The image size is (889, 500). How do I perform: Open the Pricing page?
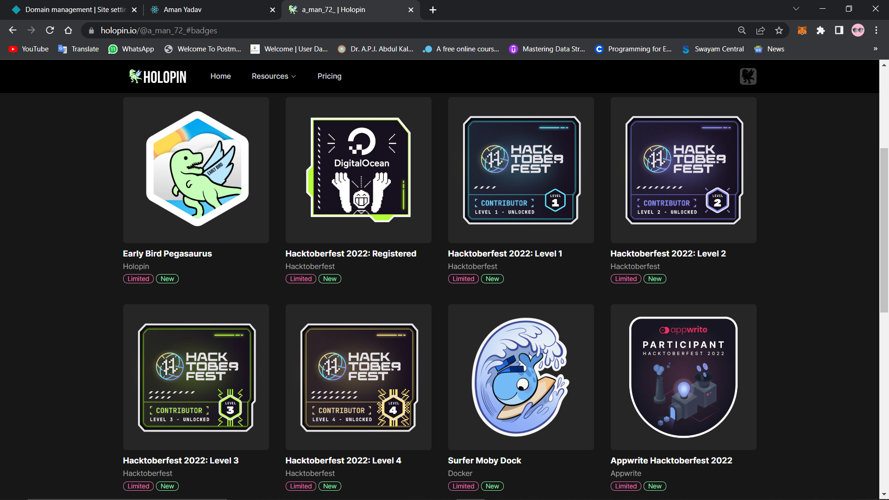[329, 76]
